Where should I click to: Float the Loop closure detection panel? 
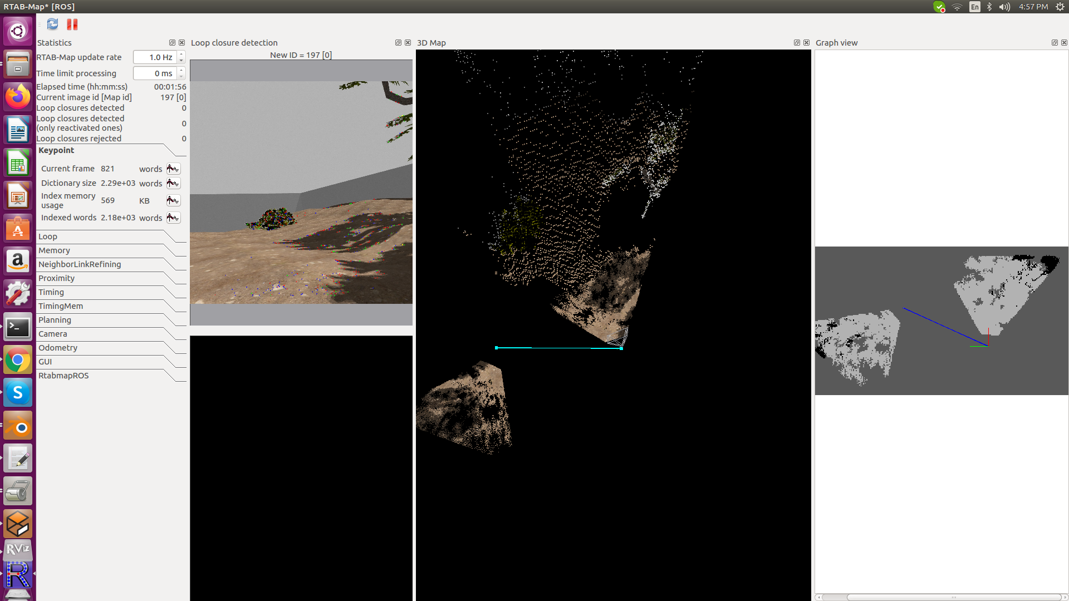(x=398, y=43)
